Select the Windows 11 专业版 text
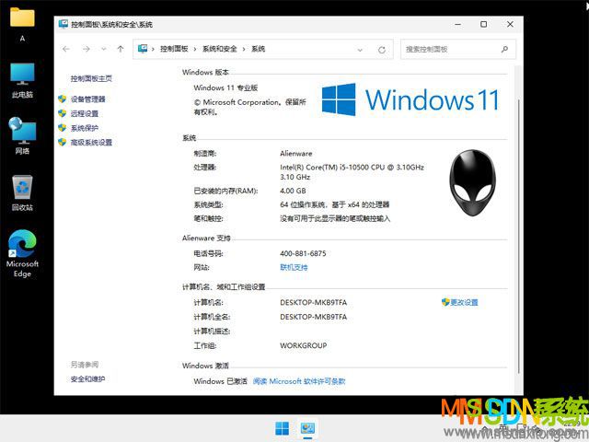Viewport: 589px width, 442px height. click(x=225, y=87)
